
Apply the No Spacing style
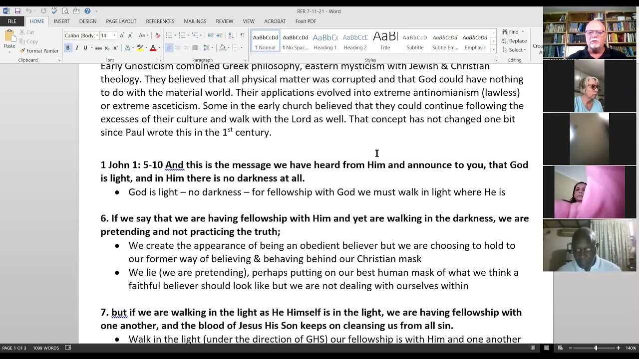click(295, 41)
